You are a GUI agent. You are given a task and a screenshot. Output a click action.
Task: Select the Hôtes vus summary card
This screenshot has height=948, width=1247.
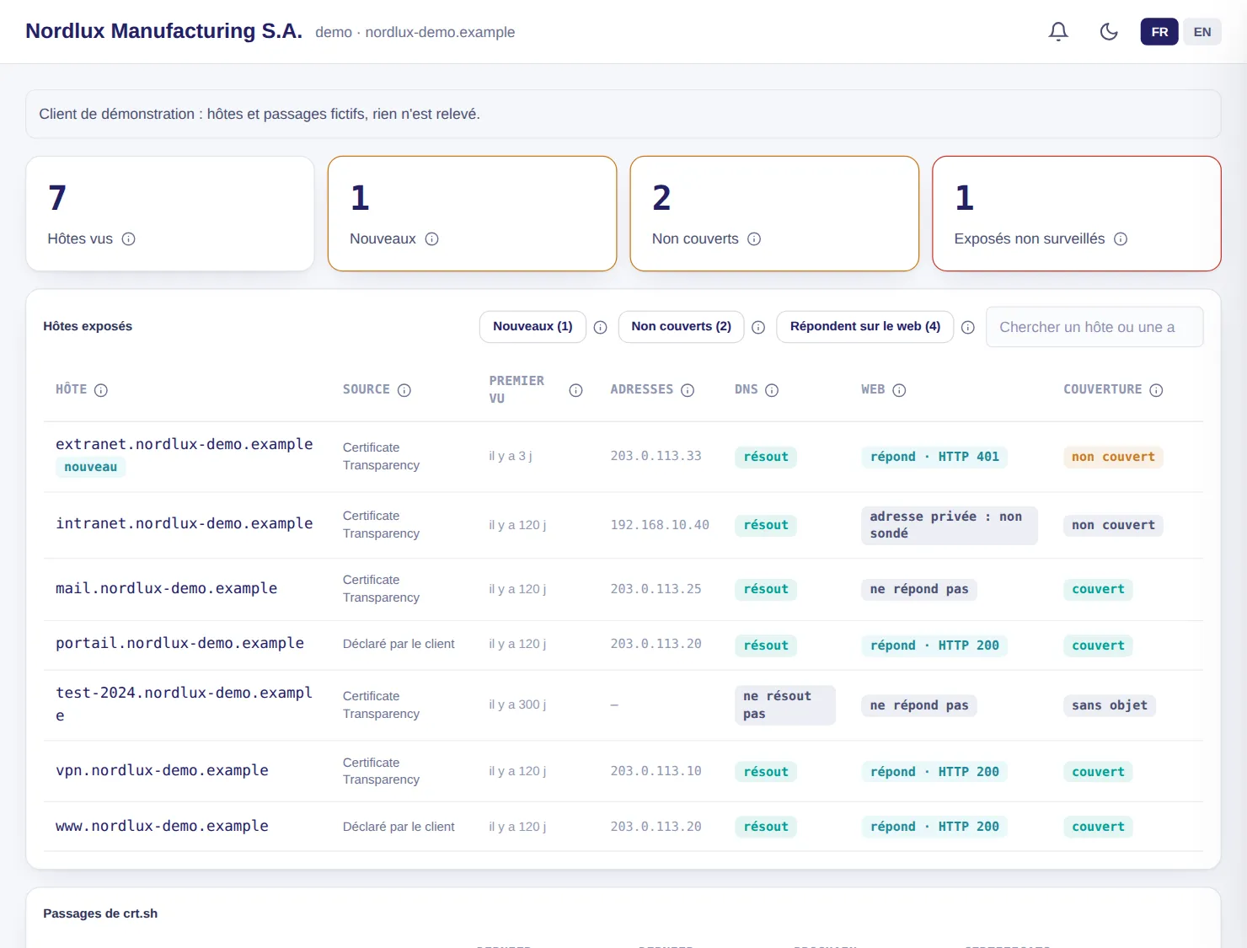pyautogui.click(x=170, y=213)
